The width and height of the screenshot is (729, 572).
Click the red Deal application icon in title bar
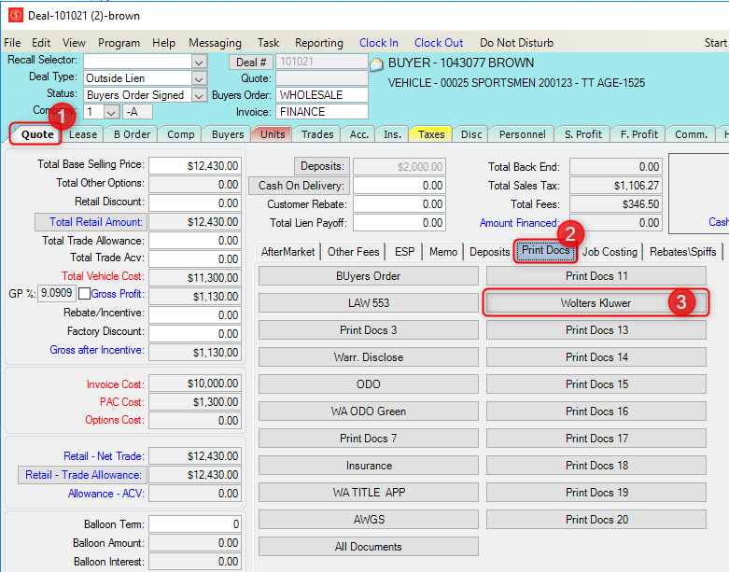tap(15, 15)
